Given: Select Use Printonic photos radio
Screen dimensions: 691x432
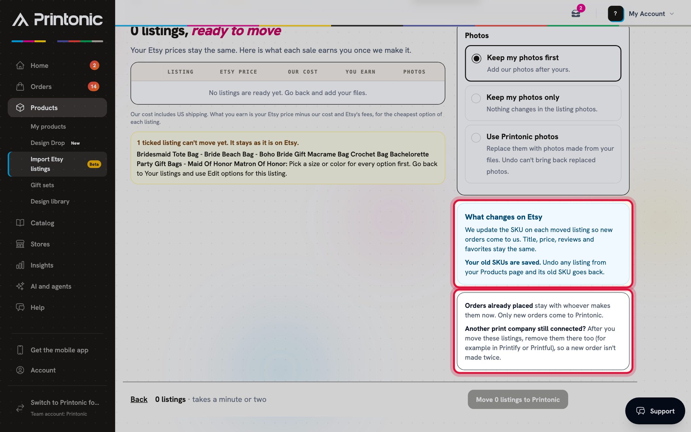Looking at the screenshot, I should [476, 138].
